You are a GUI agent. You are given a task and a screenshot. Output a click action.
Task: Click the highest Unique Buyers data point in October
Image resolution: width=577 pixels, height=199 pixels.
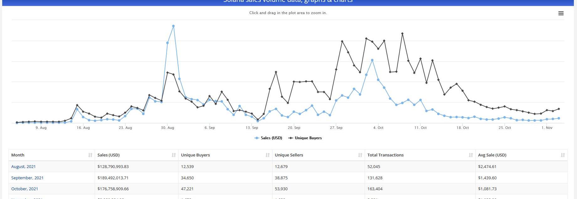pyautogui.click(x=402, y=33)
